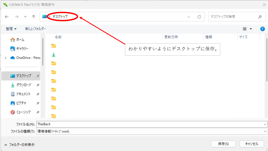Sort by the 種類 column header

[208, 37]
